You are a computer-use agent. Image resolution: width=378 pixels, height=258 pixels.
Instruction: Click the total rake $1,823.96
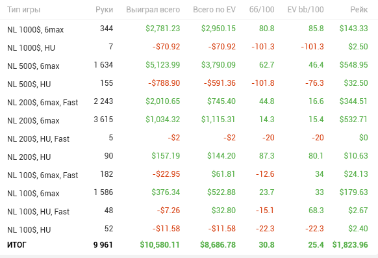click(x=350, y=245)
